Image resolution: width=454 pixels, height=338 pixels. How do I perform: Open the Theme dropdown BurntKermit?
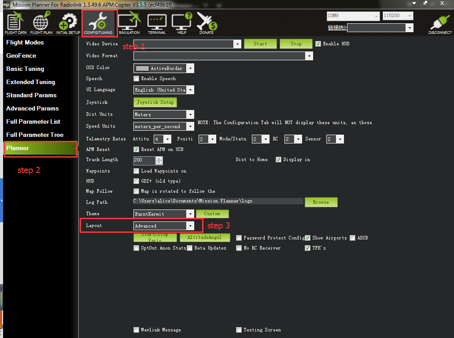[190, 214]
